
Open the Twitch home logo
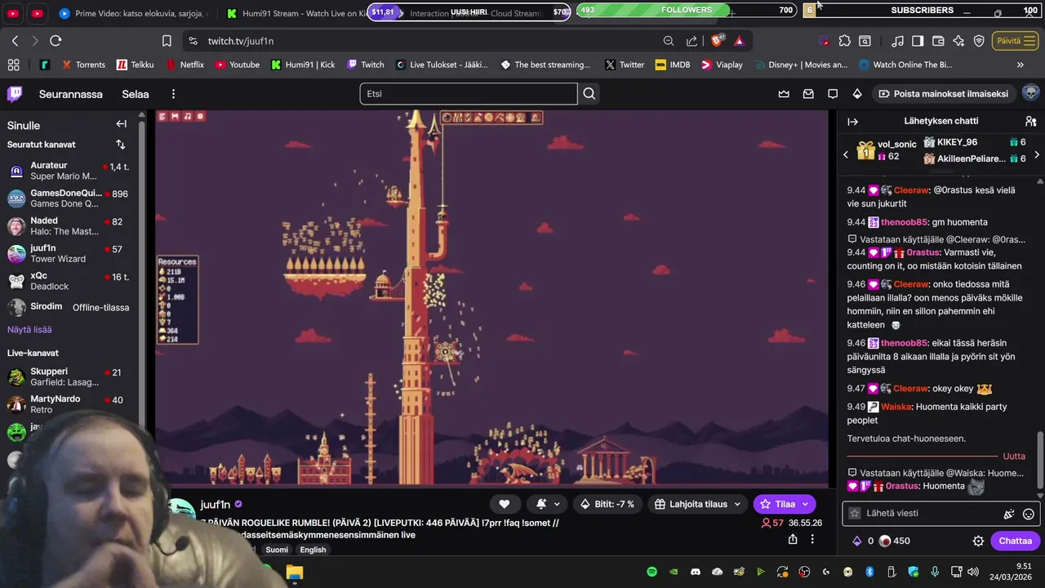click(15, 94)
